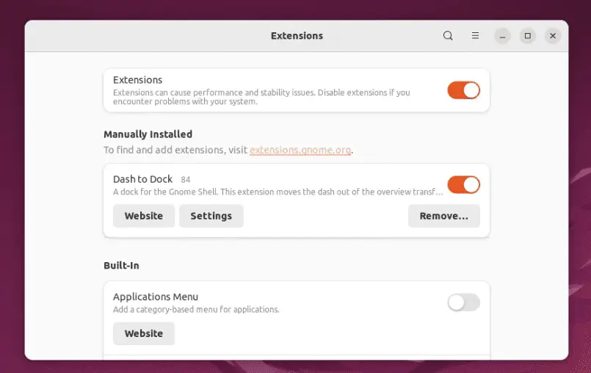Click the version number 84
This screenshot has height=373, width=591.
click(186, 180)
